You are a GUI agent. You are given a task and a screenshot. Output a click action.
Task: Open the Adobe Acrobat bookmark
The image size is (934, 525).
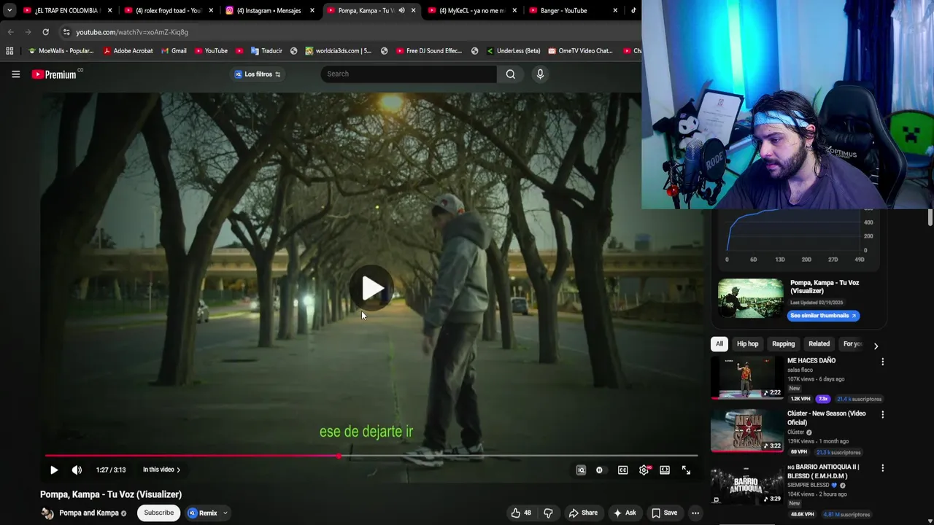(x=128, y=51)
